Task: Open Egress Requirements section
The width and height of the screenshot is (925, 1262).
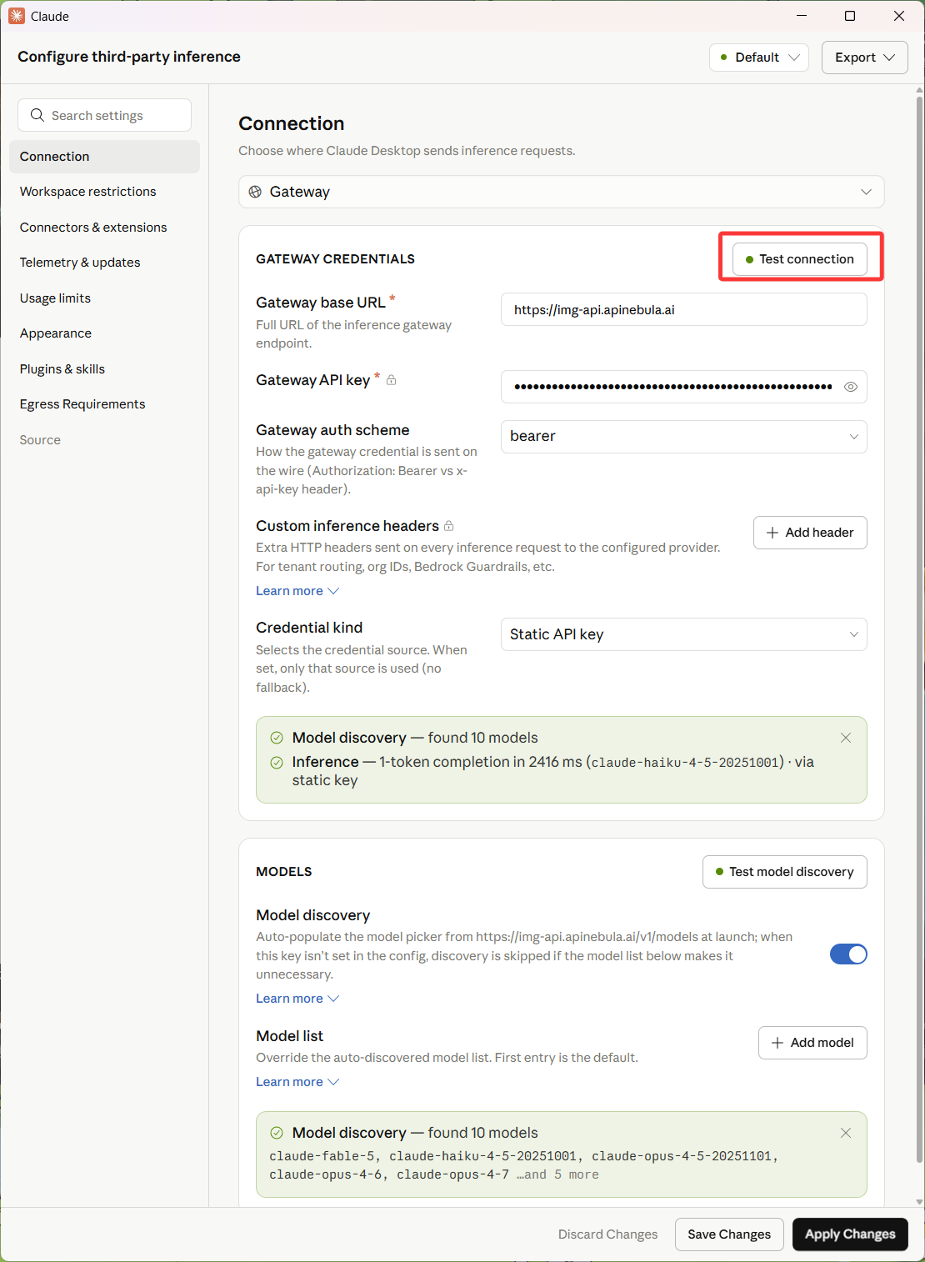Action: pyautogui.click(x=105, y=404)
